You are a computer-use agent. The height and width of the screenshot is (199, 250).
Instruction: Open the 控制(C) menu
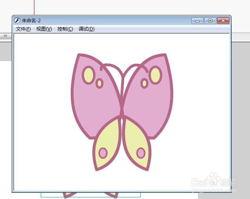pos(65,29)
